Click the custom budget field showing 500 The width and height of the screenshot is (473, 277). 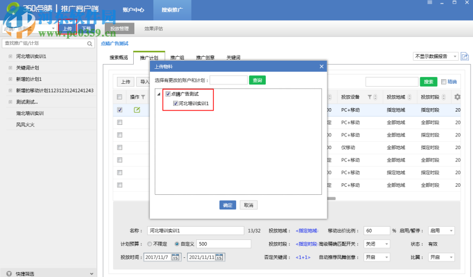(x=223, y=244)
